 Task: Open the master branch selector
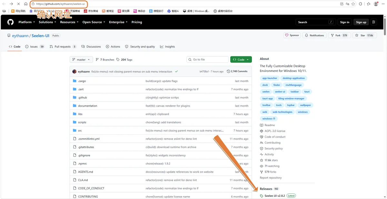[81, 60]
